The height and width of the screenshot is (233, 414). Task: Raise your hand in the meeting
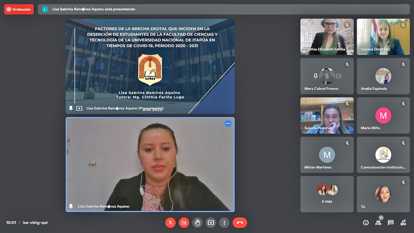pyautogui.click(x=197, y=223)
